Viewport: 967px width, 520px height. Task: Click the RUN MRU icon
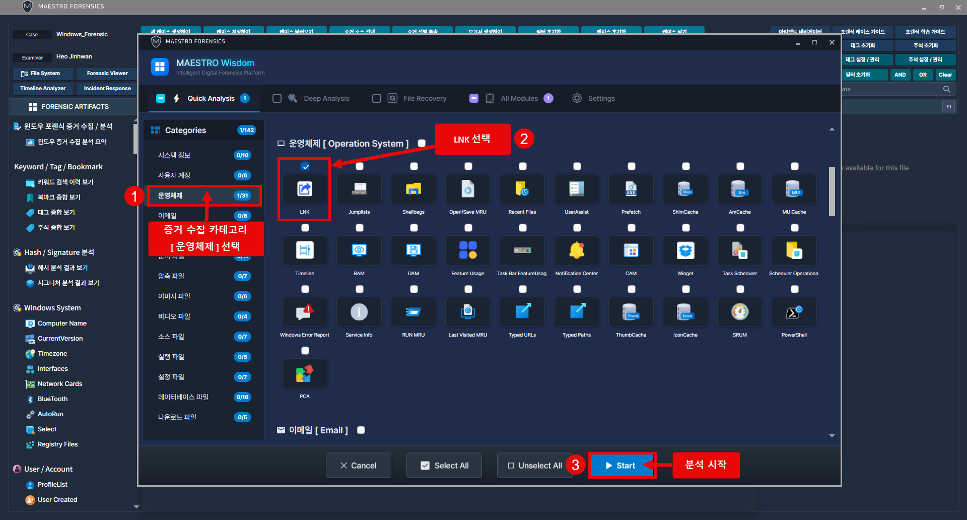point(413,312)
